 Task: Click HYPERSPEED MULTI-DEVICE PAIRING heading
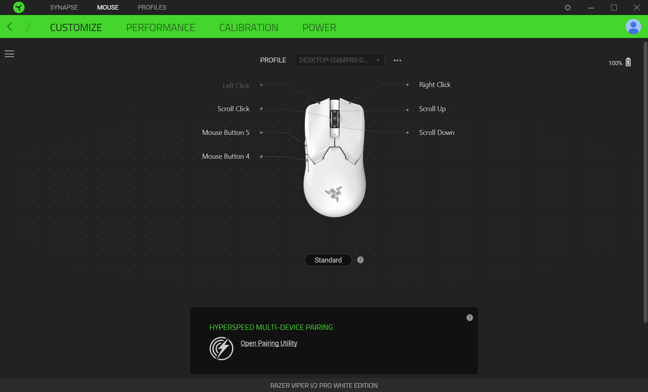(x=271, y=327)
